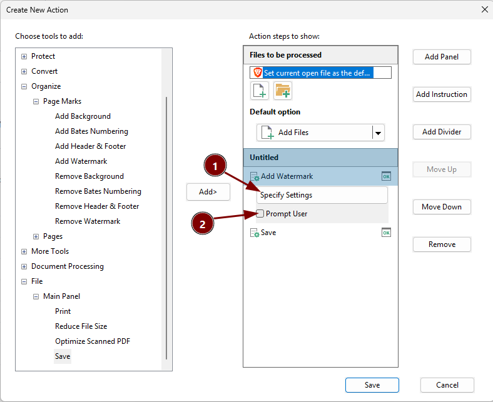493x402 pixels.
Task: Select 'Set current open file as the def...' entry
Action: coord(321,73)
